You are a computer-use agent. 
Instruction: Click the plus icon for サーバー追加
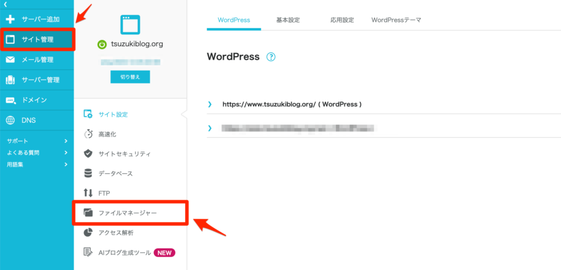tap(11, 19)
